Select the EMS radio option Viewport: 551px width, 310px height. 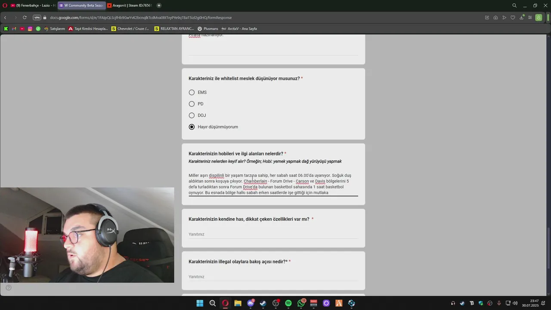point(192,93)
